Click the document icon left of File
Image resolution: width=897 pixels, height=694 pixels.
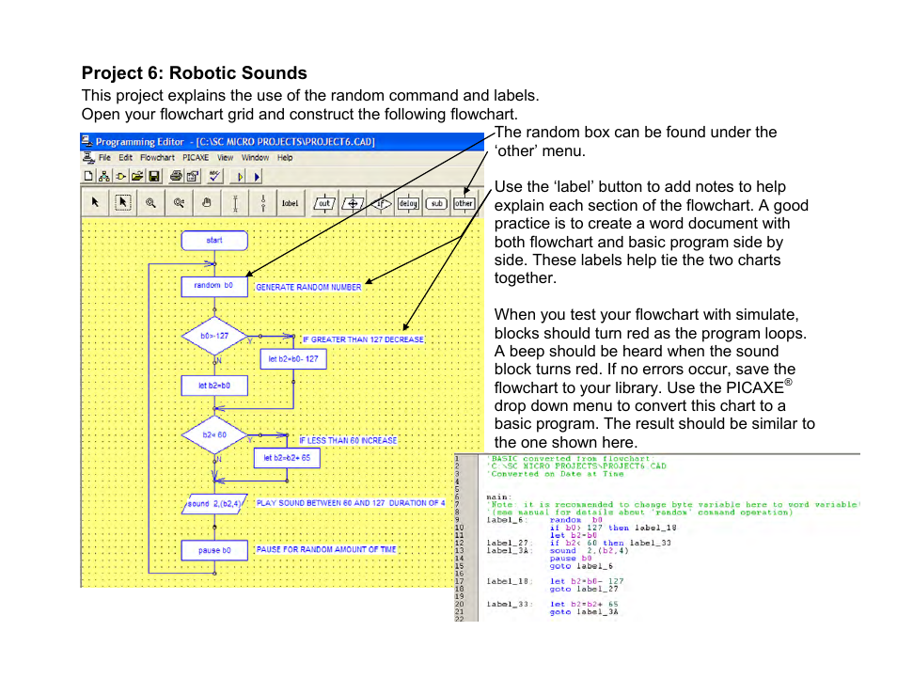point(88,157)
